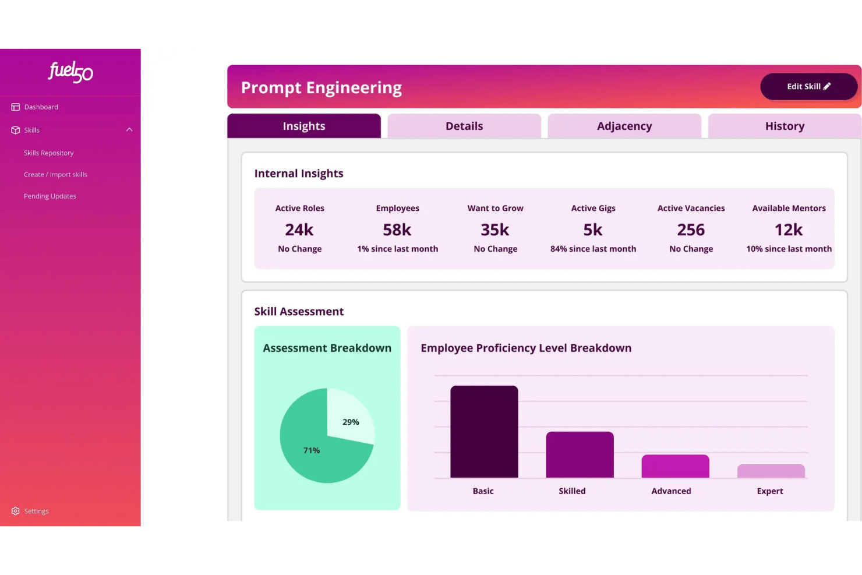862x575 pixels.
Task: Switch to the History tab
Action: coord(785,126)
